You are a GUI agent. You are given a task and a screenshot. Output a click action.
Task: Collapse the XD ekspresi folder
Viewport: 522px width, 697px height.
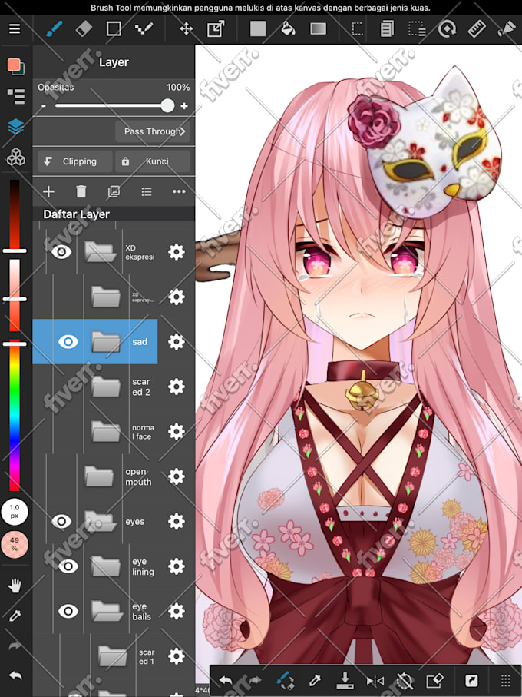click(101, 251)
